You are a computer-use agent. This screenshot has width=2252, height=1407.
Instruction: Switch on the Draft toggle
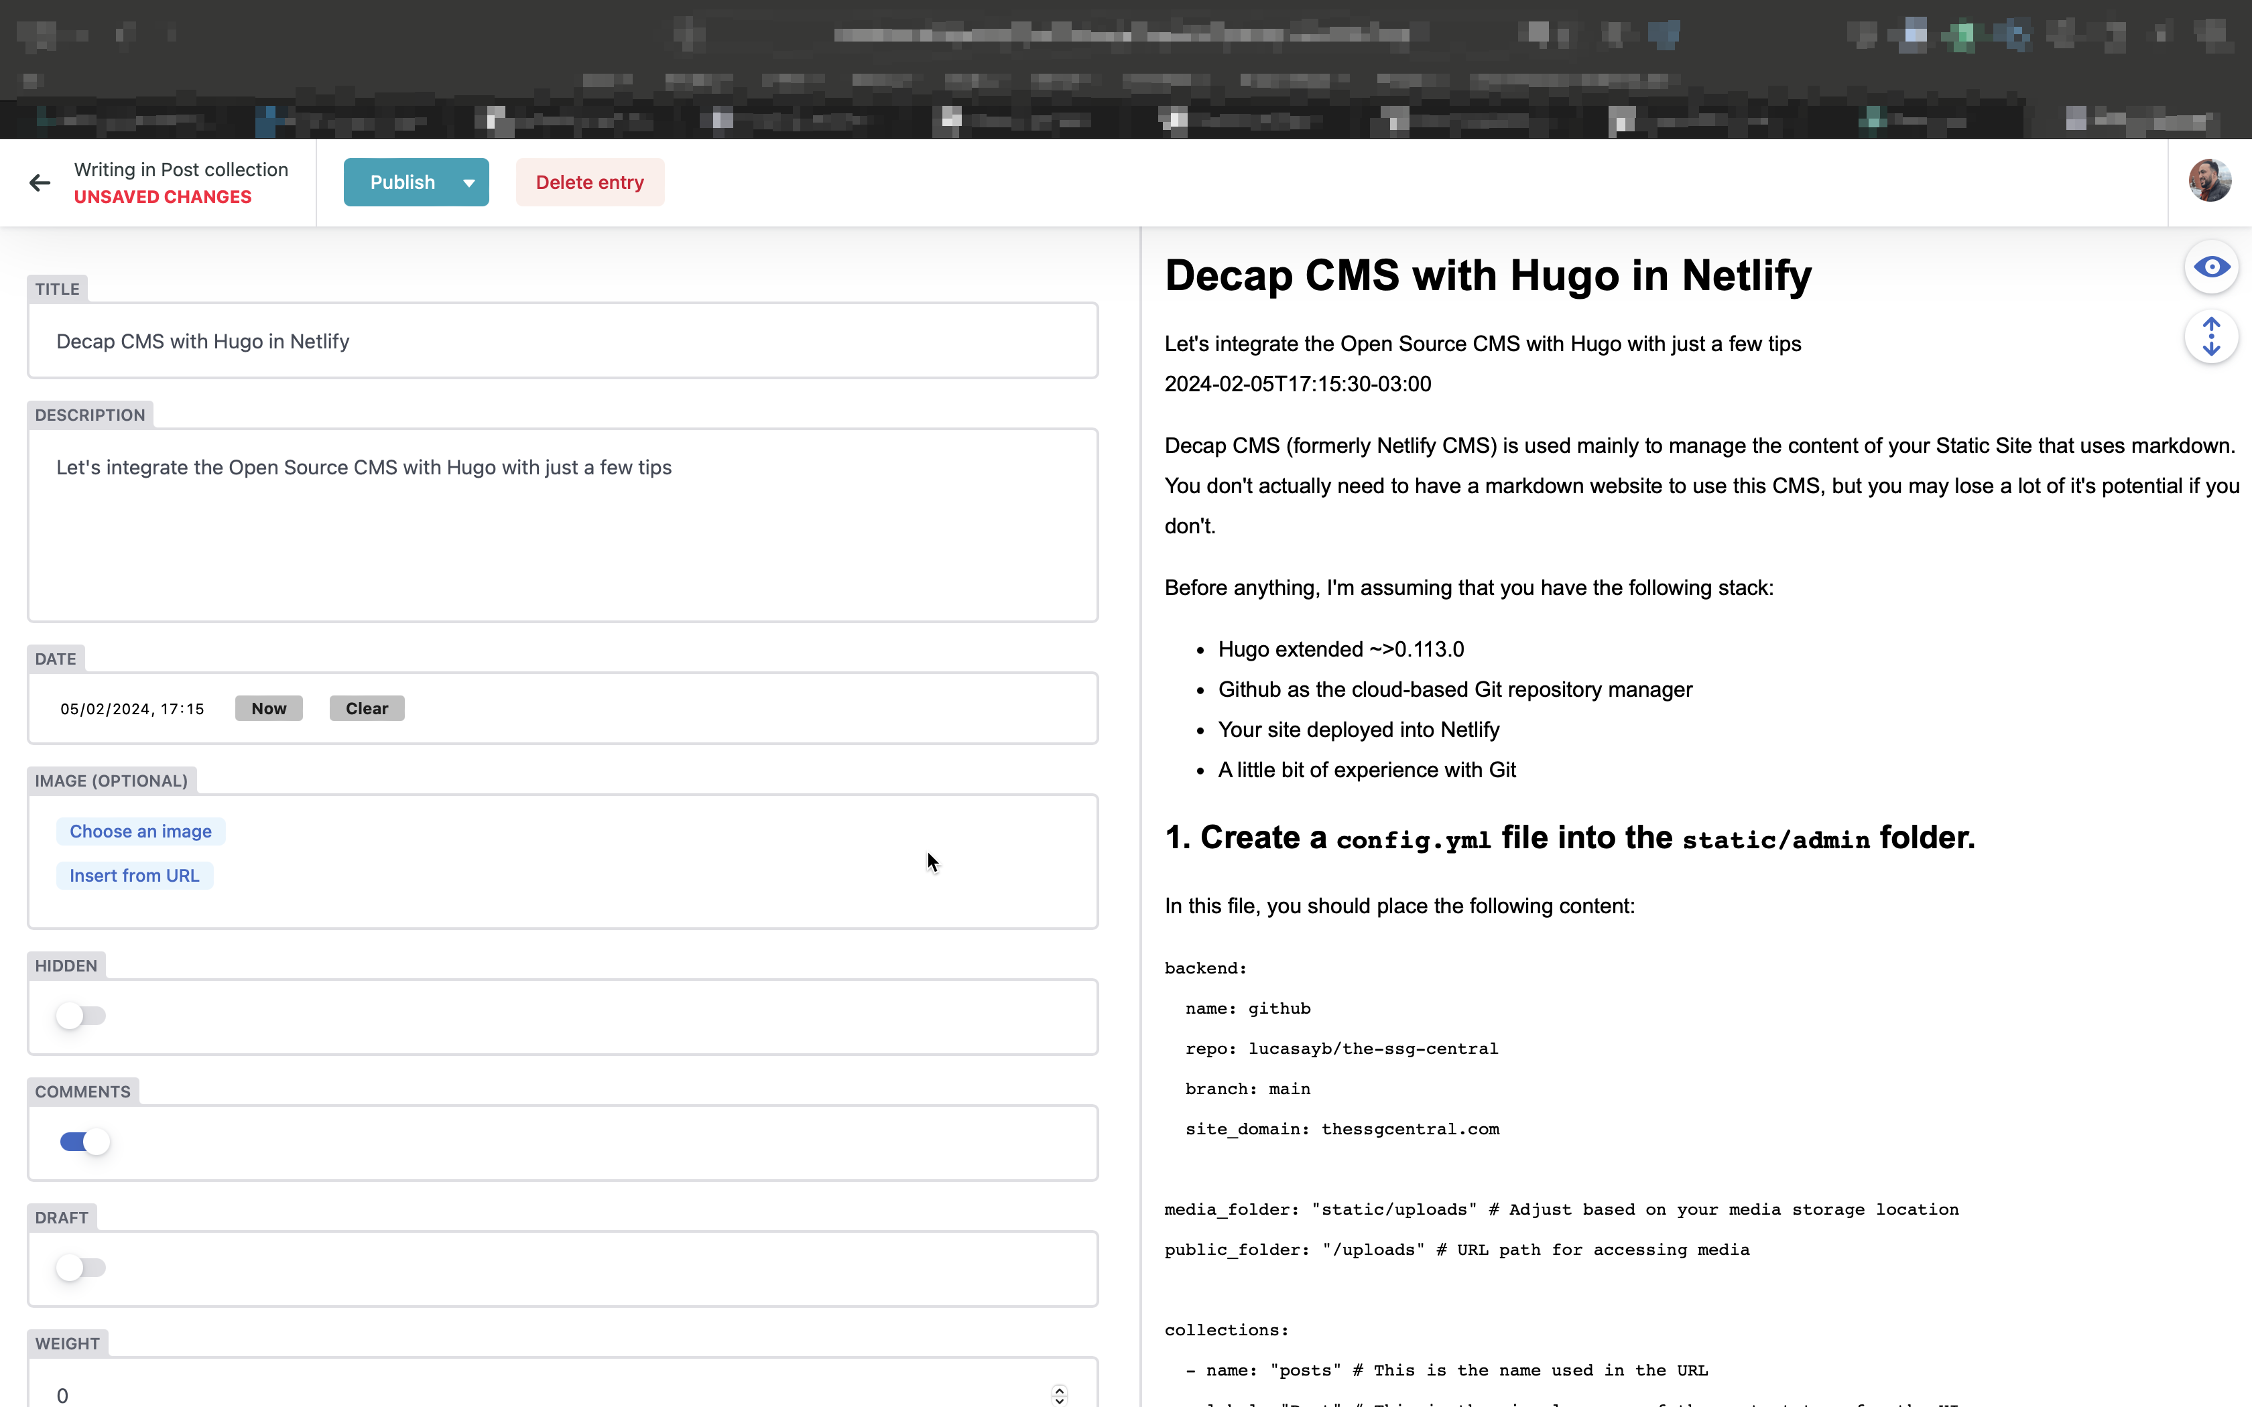(81, 1268)
